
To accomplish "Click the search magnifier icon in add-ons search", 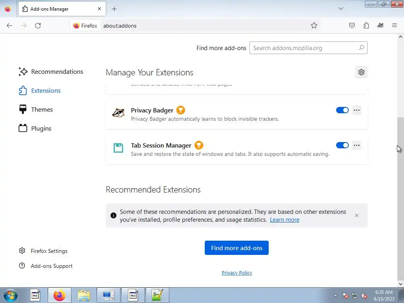I will [361, 48].
